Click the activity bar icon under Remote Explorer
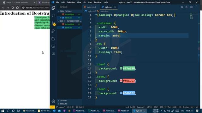The width and height of the screenshot is (202, 113). [53, 54]
